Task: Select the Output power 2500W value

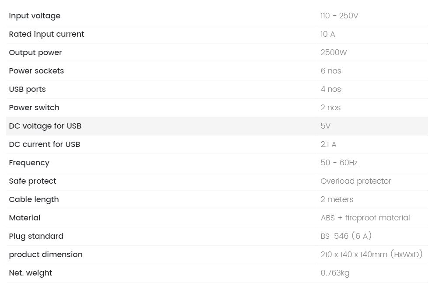Action: pyautogui.click(x=334, y=52)
